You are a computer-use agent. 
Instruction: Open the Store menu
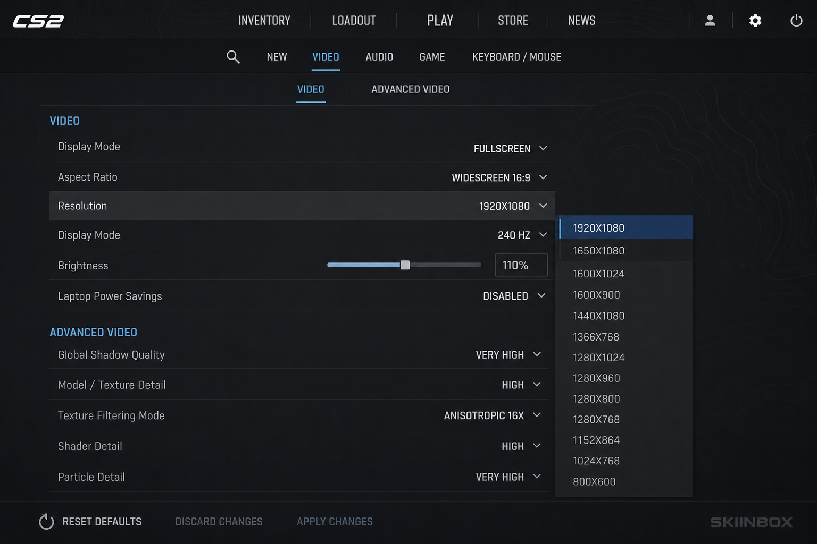pyautogui.click(x=513, y=21)
